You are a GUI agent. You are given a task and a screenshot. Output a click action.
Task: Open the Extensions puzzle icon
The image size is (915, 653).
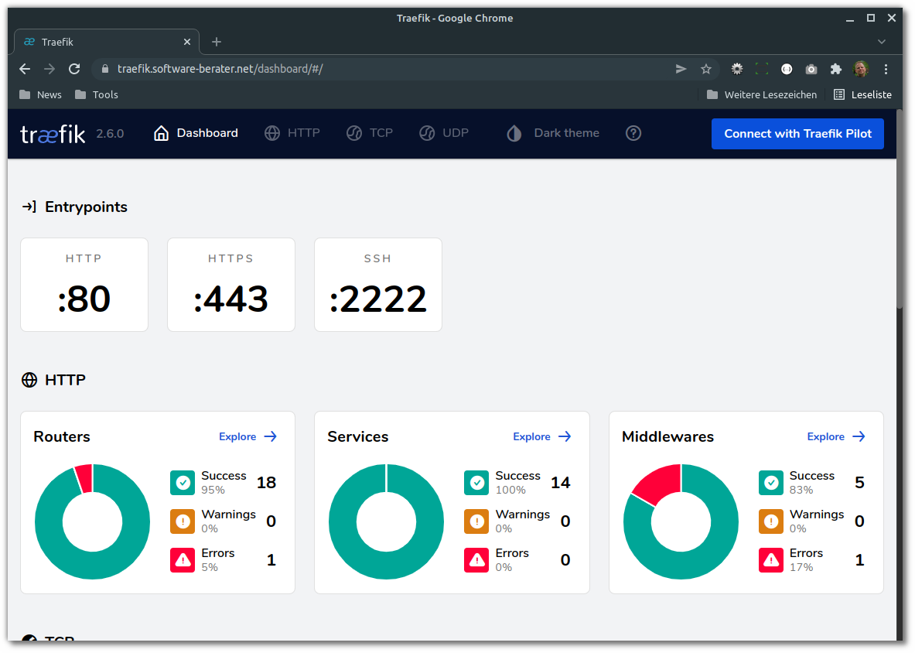(x=835, y=69)
